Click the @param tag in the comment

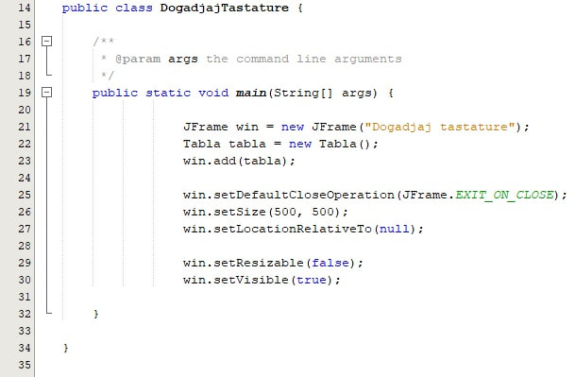[138, 59]
